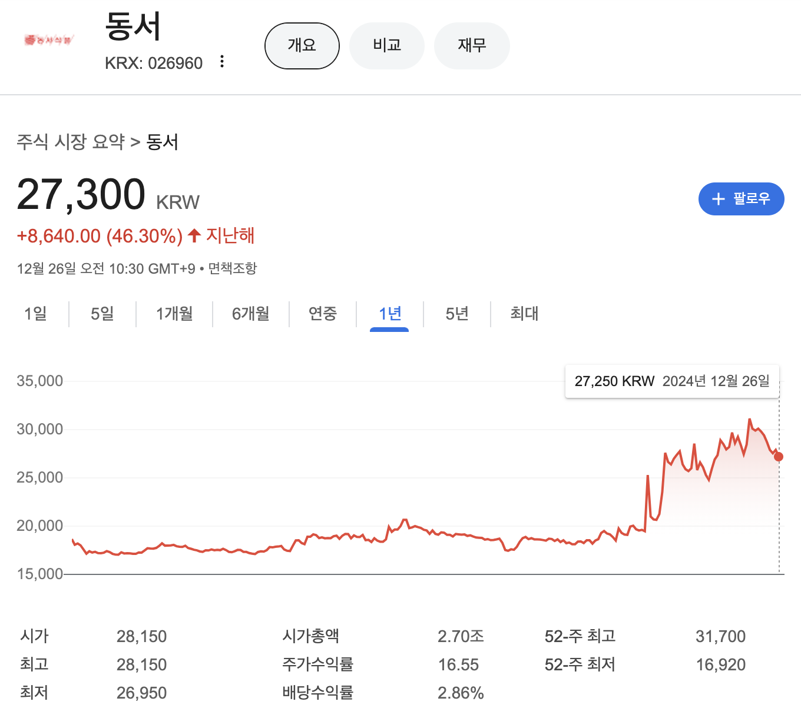Viewport: 801px width, 718px height.
Task: Click the 배당수익률 value 2.86%
Action: (x=461, y=693)
